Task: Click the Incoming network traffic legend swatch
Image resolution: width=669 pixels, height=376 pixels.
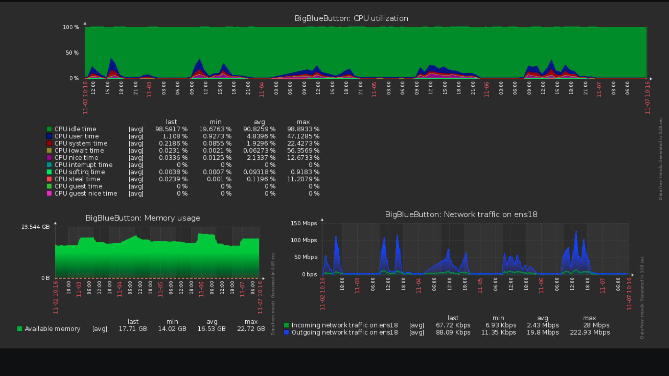Action: pos(286,325)
